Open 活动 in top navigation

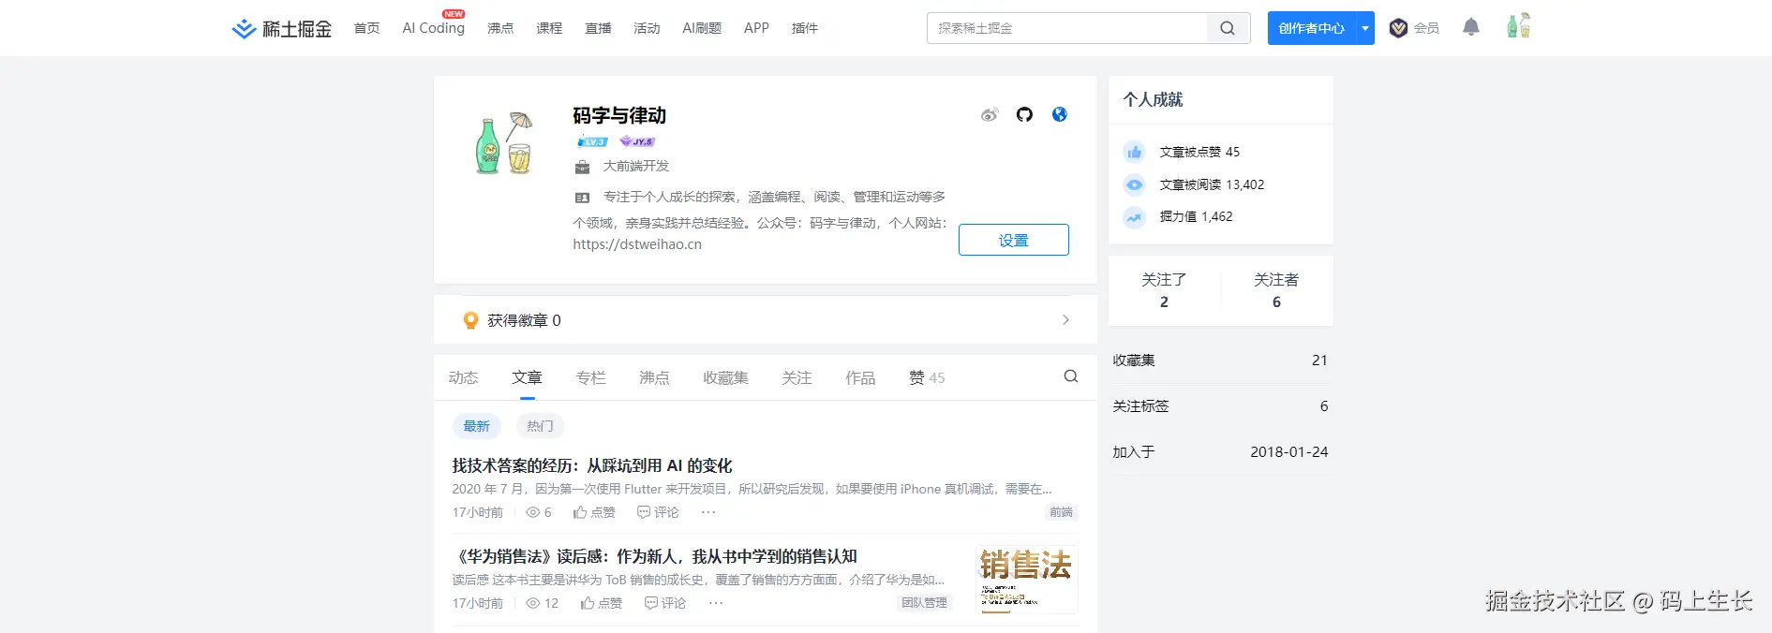tap(647, 28)
